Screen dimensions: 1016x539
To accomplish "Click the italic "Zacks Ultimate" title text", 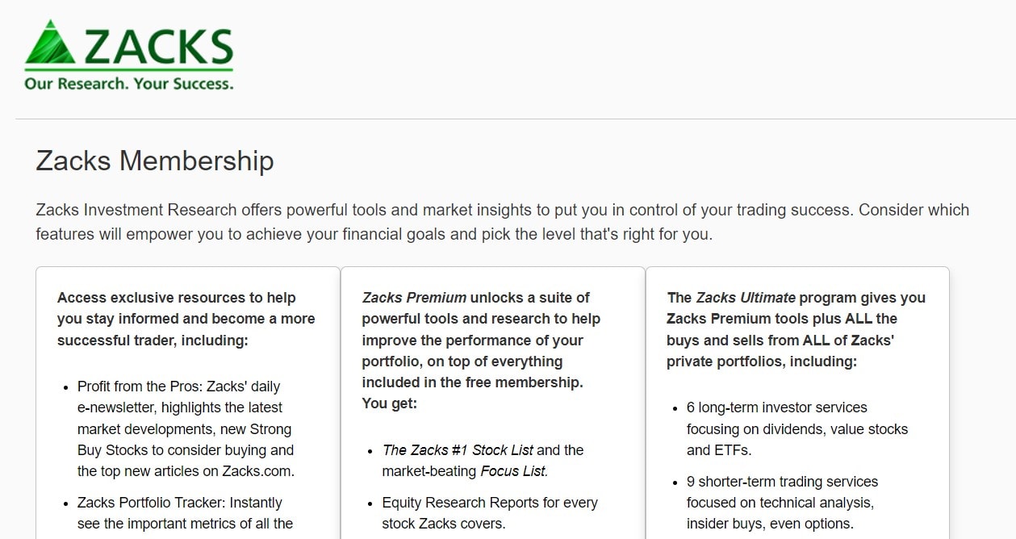I will coord(746,298).
